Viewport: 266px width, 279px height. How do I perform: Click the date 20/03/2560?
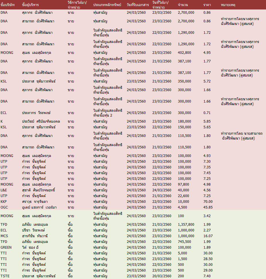162,276
